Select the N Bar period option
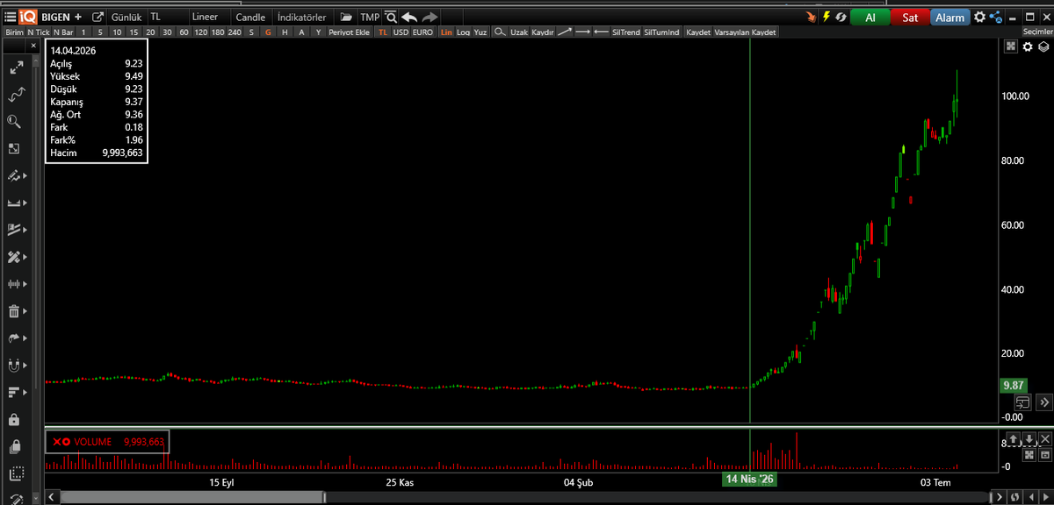 tap(64, 32)
